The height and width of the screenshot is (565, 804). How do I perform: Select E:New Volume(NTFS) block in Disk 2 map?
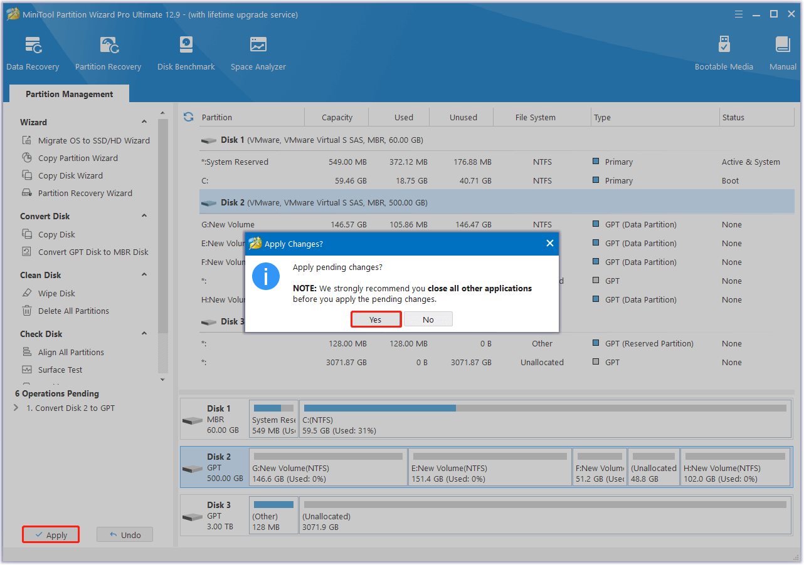click(490, 467)
